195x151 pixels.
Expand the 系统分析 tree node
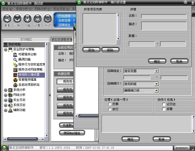[x=6, y=90]
